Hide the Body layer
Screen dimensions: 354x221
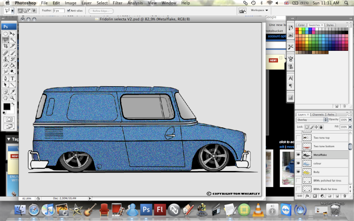[298, 172]
